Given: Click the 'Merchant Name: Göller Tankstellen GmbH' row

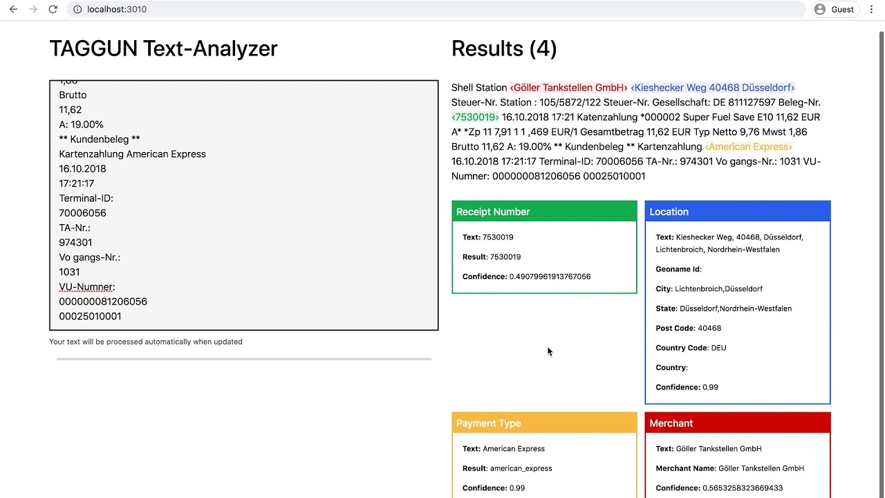Looking at the screenshot, I should pyautogui.click(x=730, y=468).
